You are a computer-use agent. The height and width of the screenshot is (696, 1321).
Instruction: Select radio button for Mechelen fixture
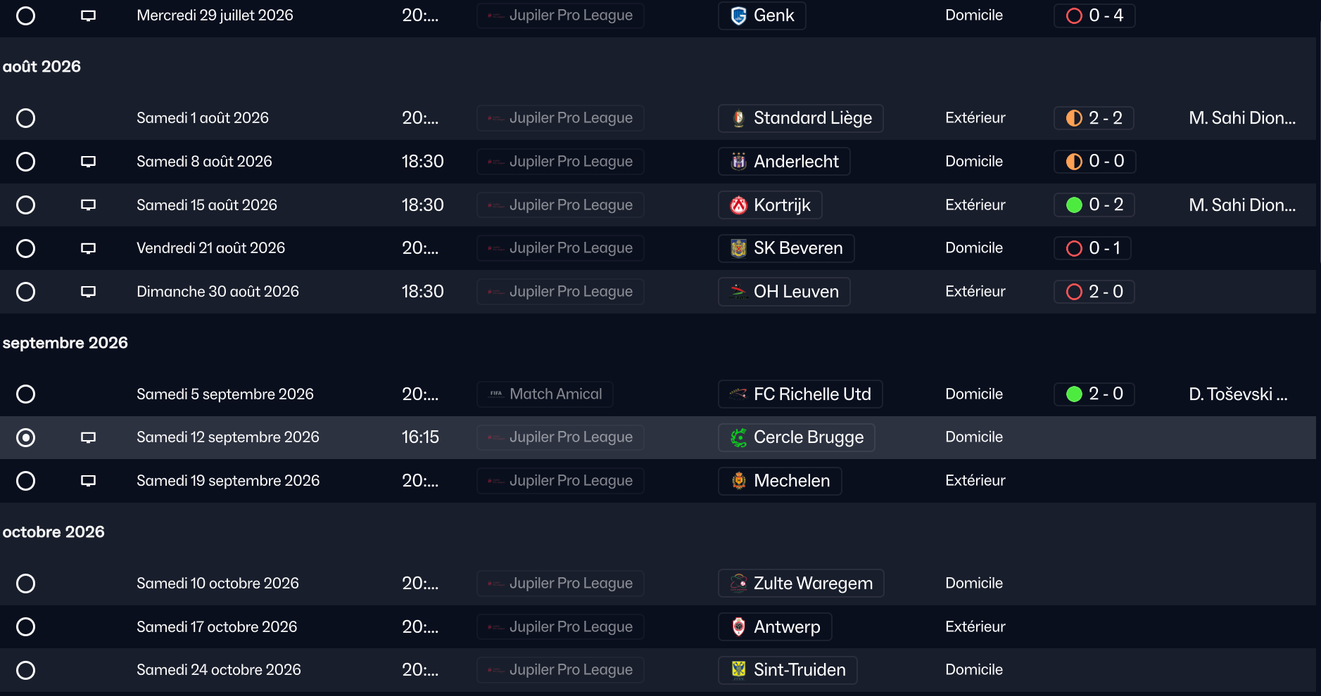pos(26,481)
